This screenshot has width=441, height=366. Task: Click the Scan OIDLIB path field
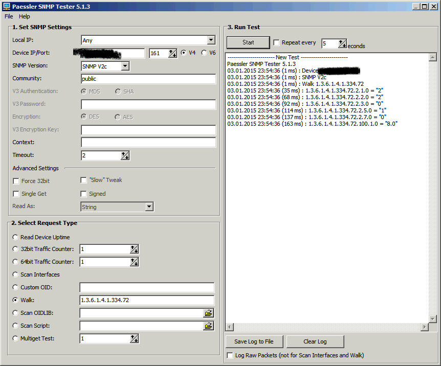[142, 313]
